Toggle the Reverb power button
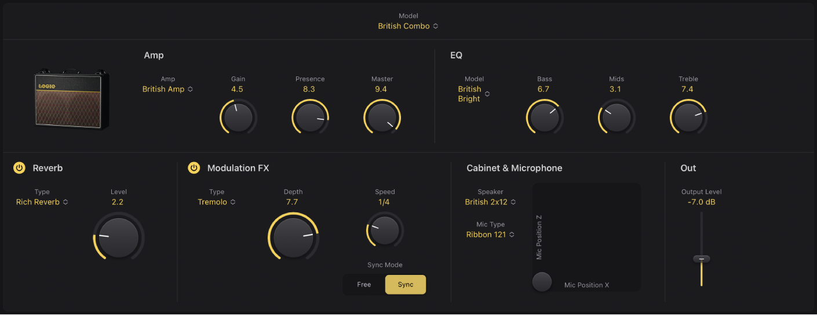Viewport: 817px width, 316px height. (x=19, y=168)
